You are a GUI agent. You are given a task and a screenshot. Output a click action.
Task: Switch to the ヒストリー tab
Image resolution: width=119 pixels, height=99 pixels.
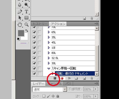tap(40, 24)
